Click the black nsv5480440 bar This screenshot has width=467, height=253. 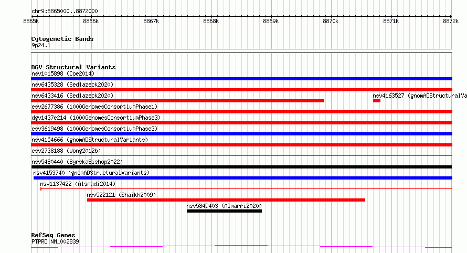[x=241, y=167]
